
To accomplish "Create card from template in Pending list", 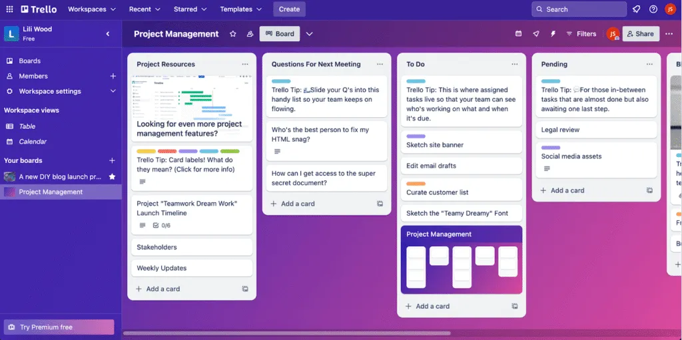I will pos(650,190).
